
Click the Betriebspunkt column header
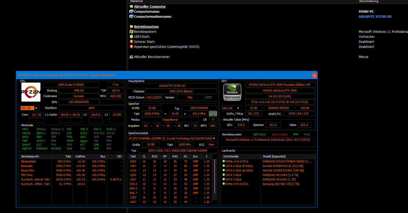(x=35, y=156)
